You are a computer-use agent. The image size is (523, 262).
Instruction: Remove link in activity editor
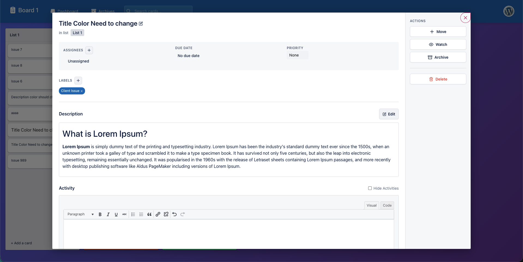click(x=166, y=215)
